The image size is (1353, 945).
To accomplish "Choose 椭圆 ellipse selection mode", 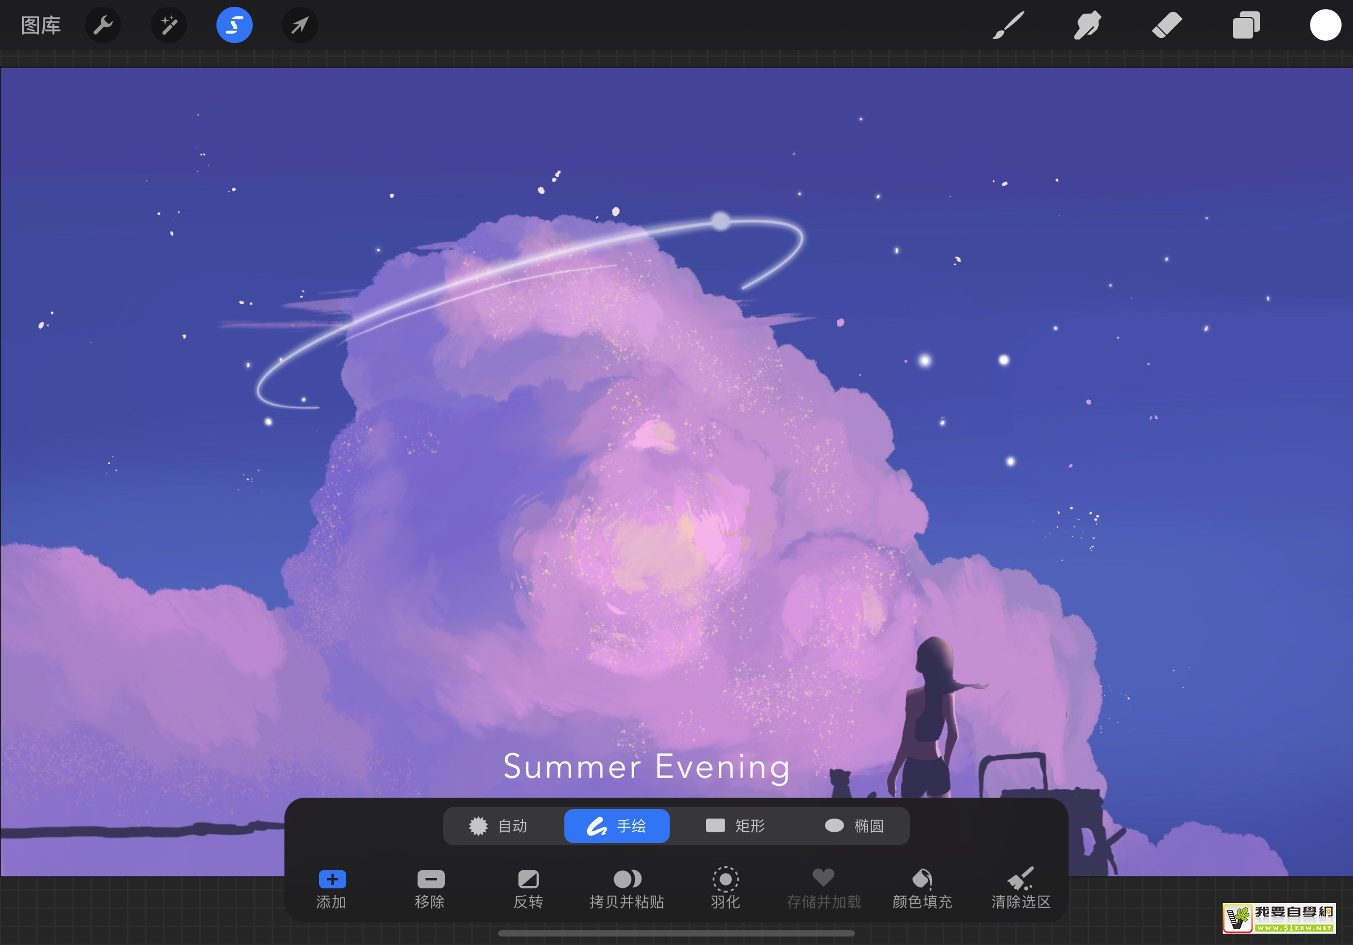I will coord(854,826).
